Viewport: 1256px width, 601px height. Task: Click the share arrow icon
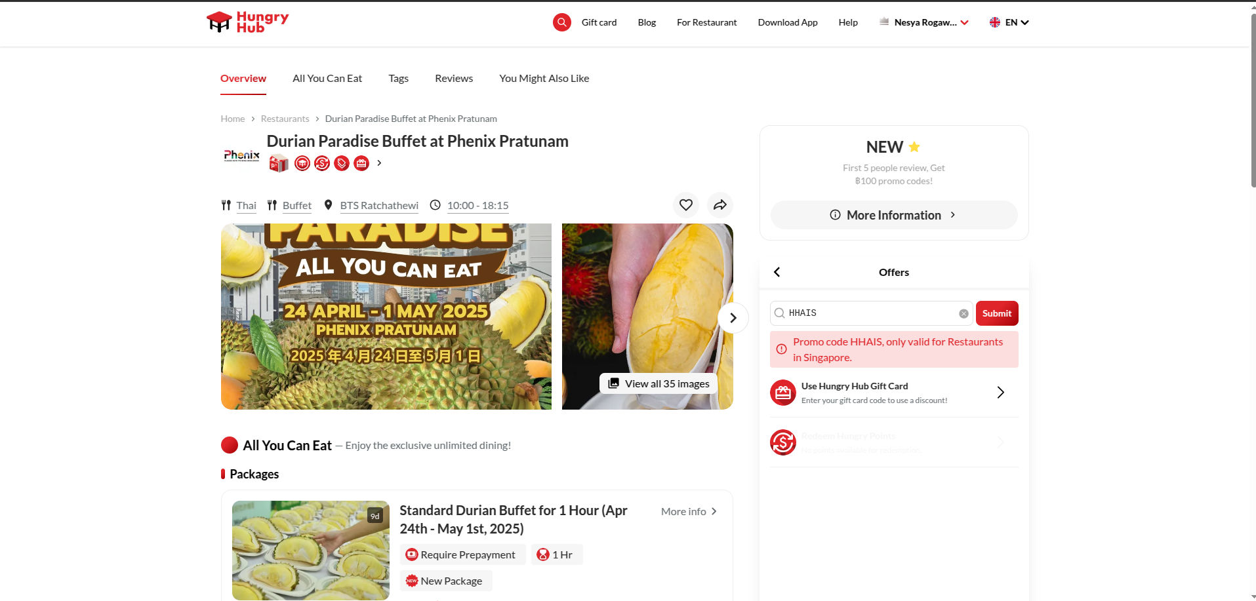coord(719,205)
